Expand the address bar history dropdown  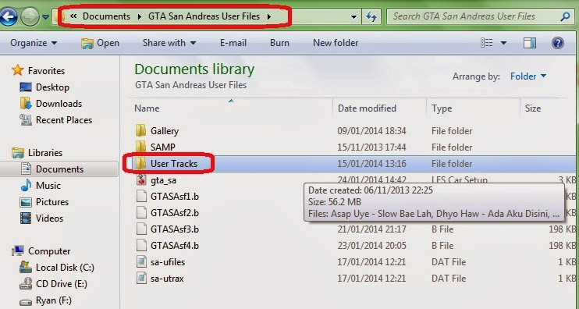[x=353, y=17]
